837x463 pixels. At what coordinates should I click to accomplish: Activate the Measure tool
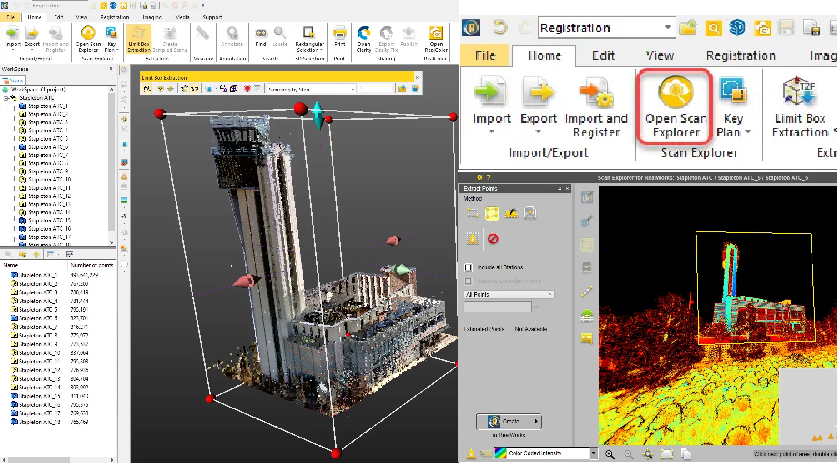pos(203,39)
